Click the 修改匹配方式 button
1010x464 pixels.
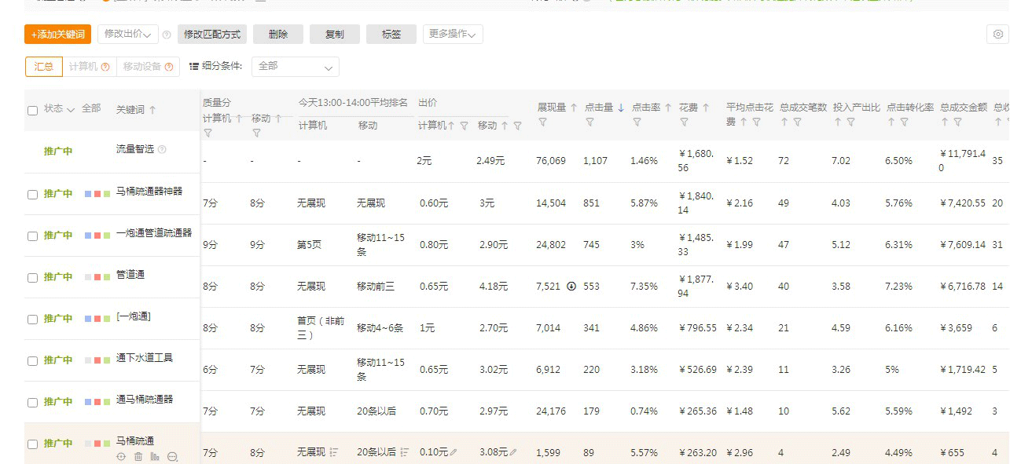(x=212, y=35)
